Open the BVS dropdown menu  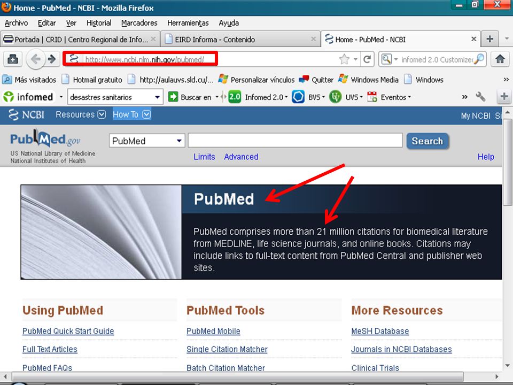point(323,97)
